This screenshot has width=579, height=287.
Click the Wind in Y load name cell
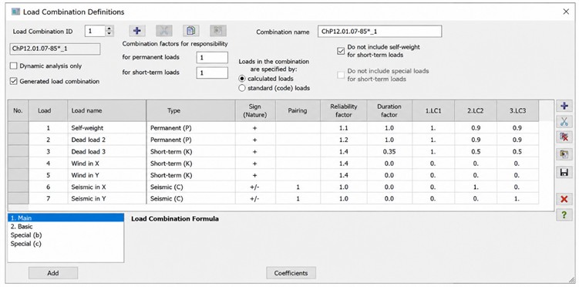[x=107, y=175]
